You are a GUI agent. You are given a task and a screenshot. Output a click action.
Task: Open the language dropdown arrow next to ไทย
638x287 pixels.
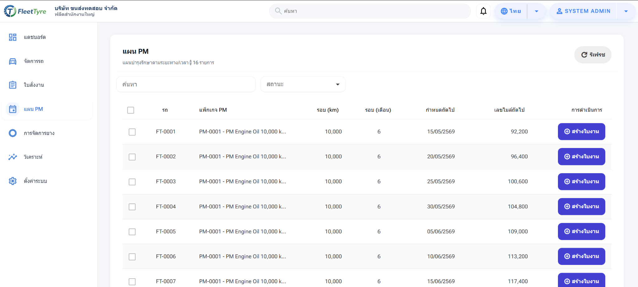536,11
